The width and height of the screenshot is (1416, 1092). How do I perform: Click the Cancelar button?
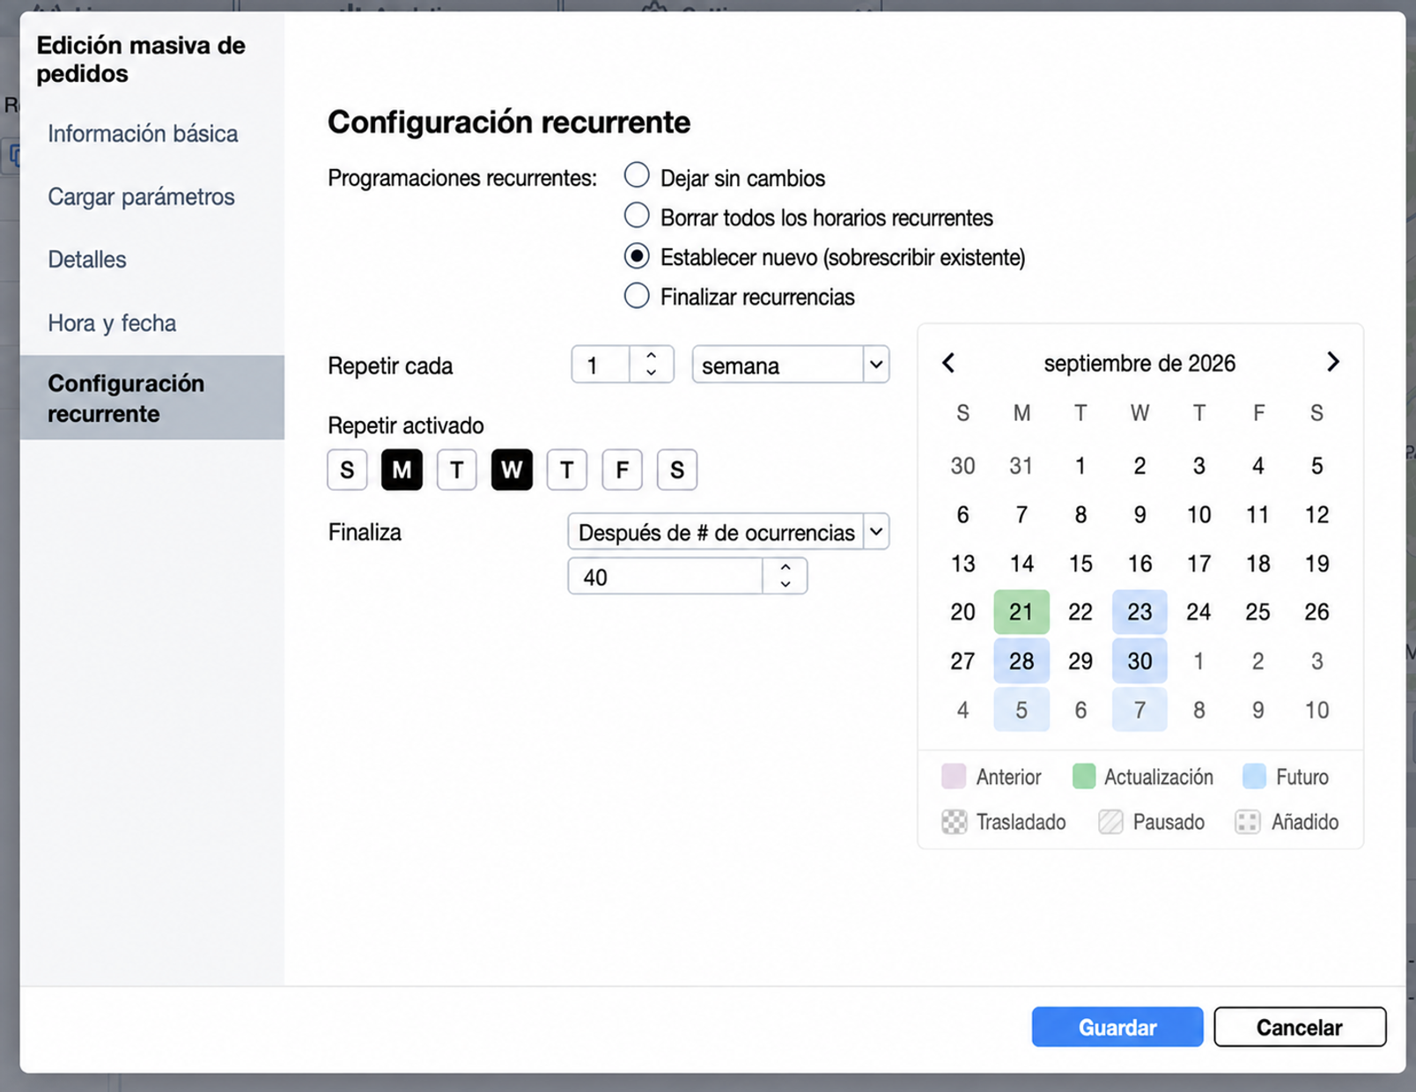pos(1300,1027)
